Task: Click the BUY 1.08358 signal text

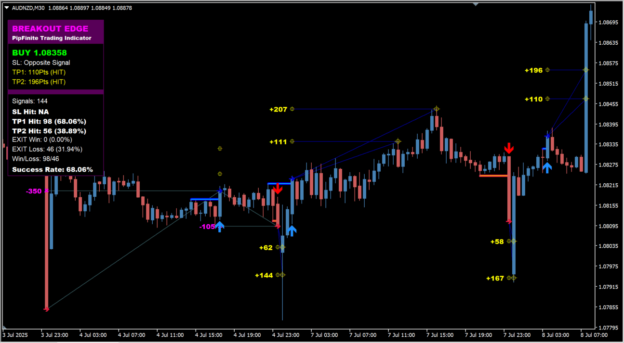Action: tap(40, 53)
